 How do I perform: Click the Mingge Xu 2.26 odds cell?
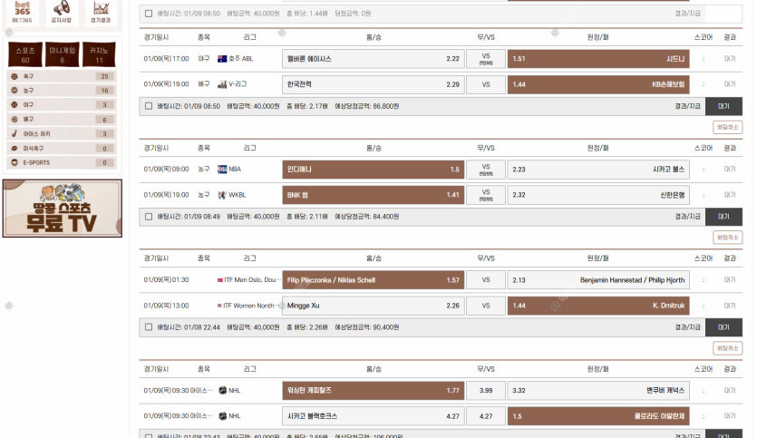374,306
